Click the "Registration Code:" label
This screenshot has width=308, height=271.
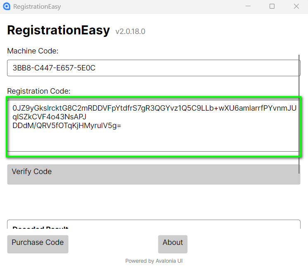pos(39,91)
